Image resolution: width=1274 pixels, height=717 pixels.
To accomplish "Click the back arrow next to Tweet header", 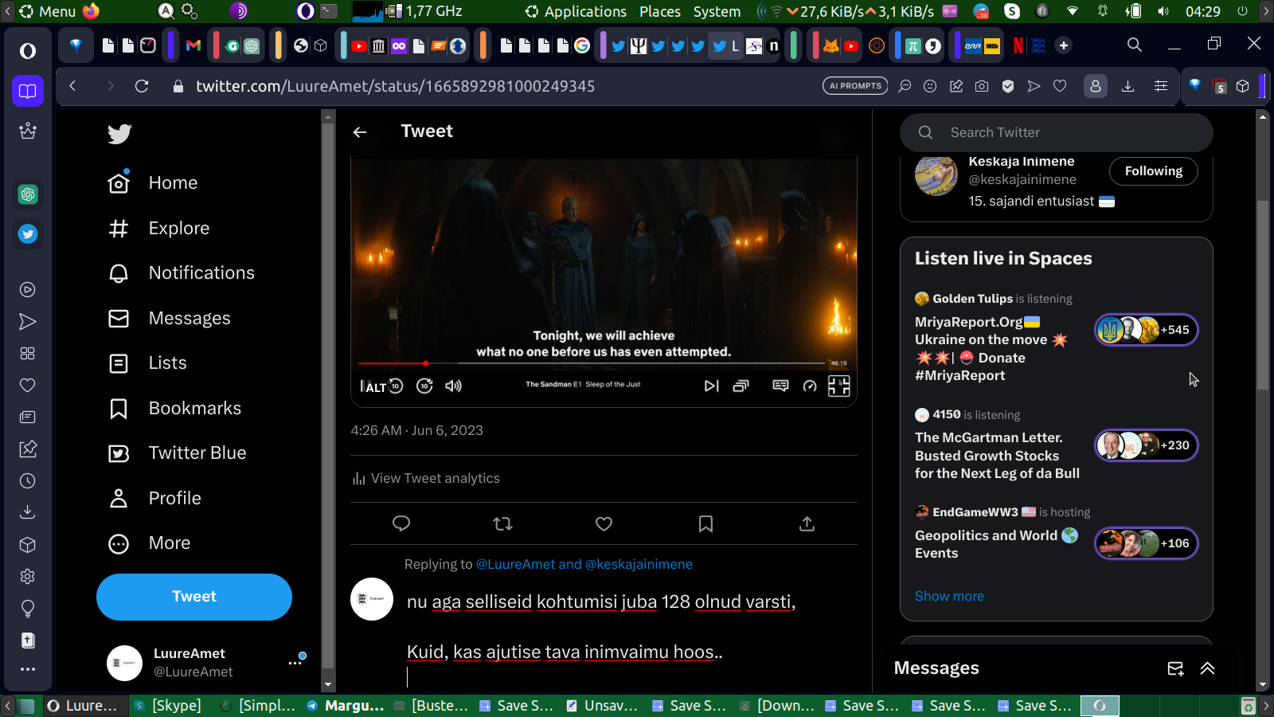I will click(x=360, y=132).
